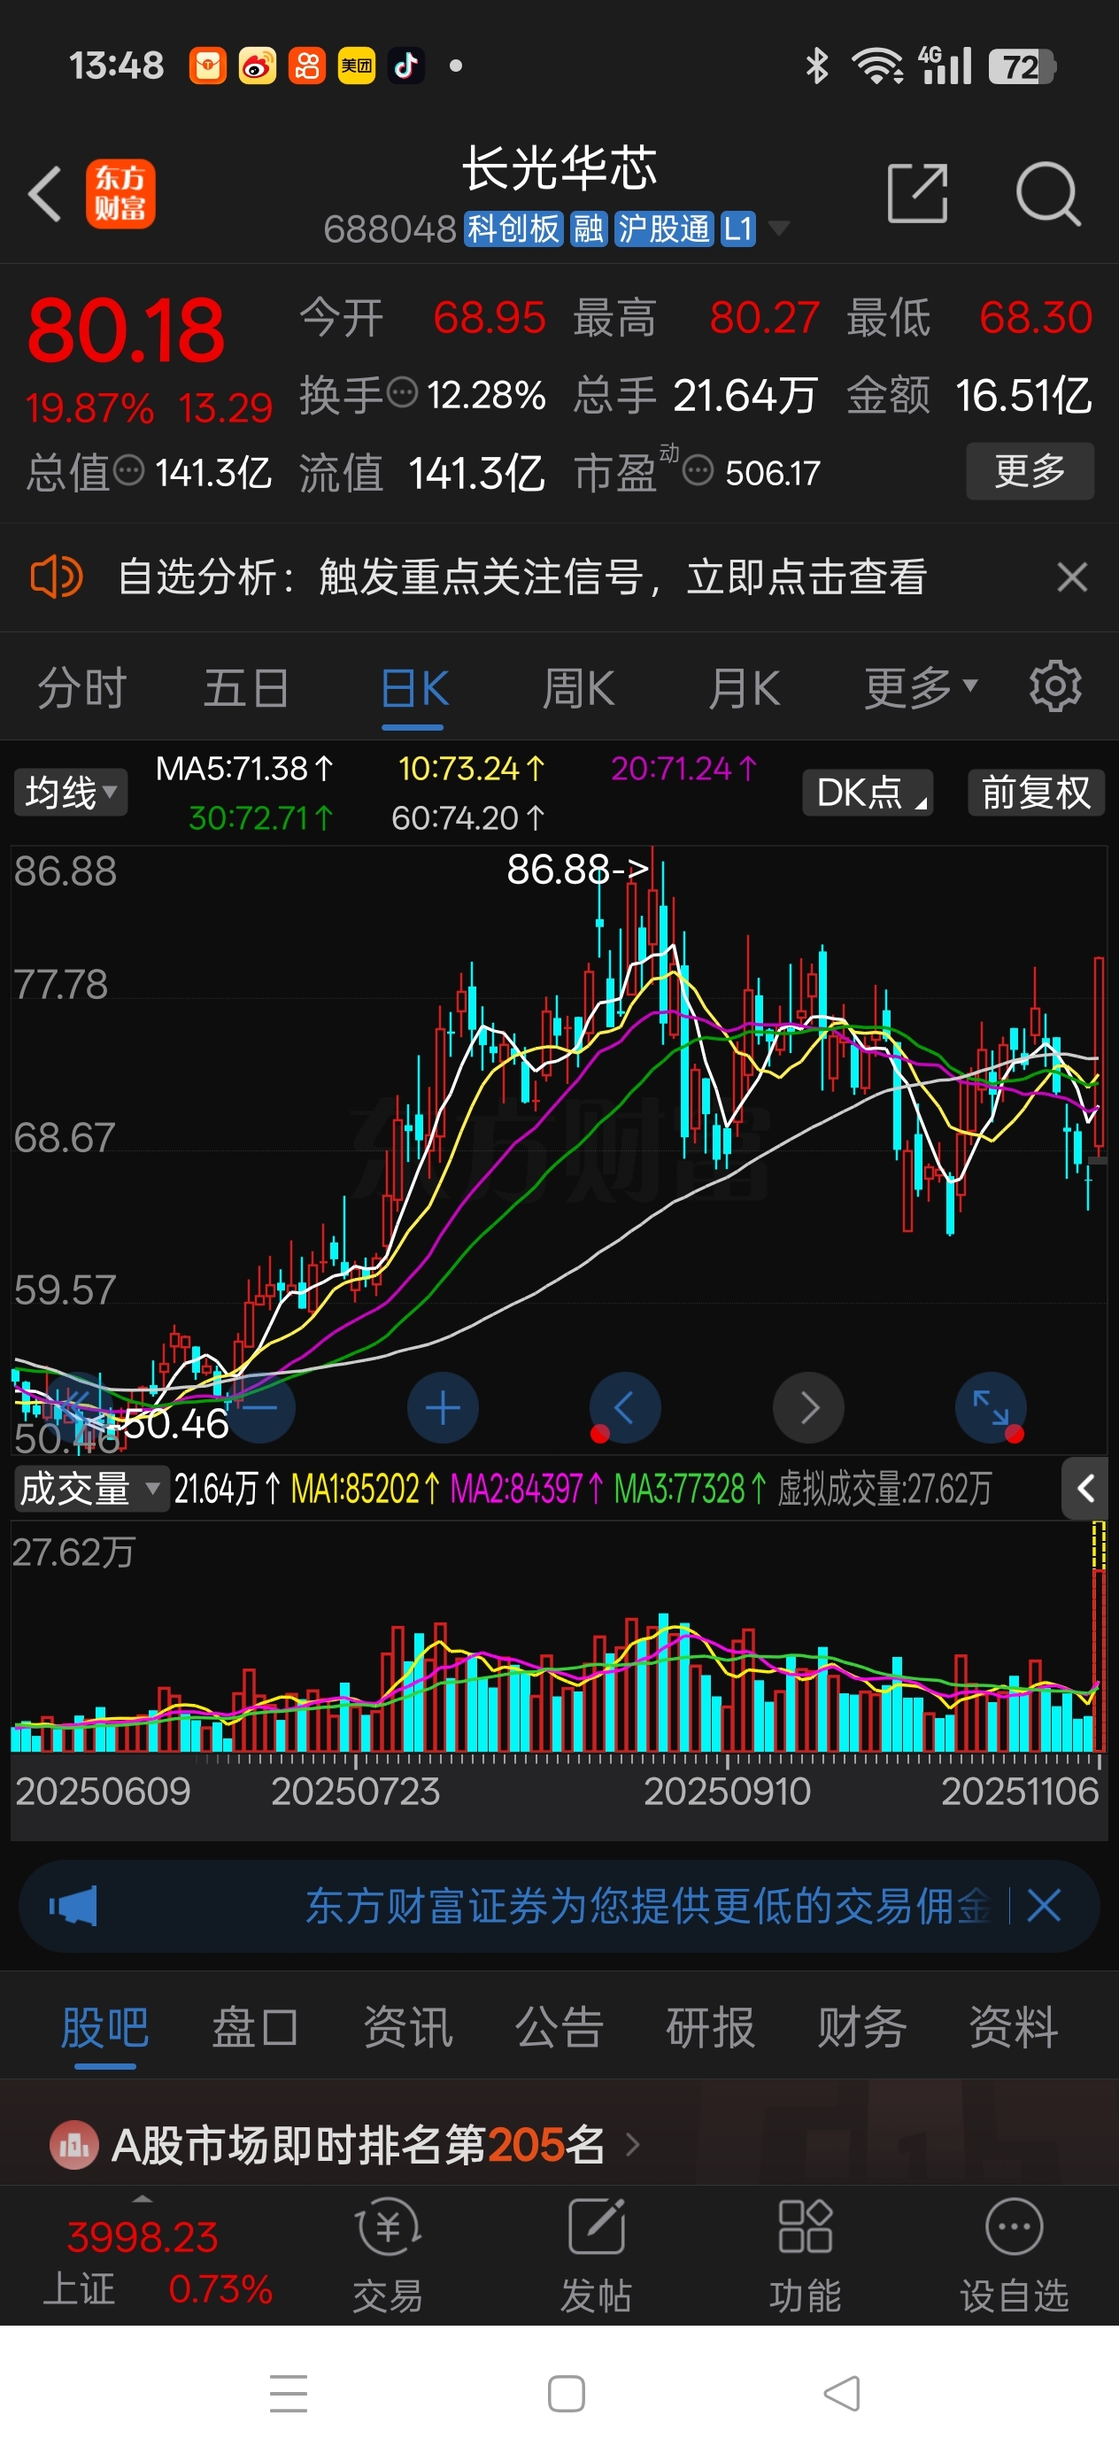
Task: Move chart left with blue arrow
Action: click(625, 1408)
